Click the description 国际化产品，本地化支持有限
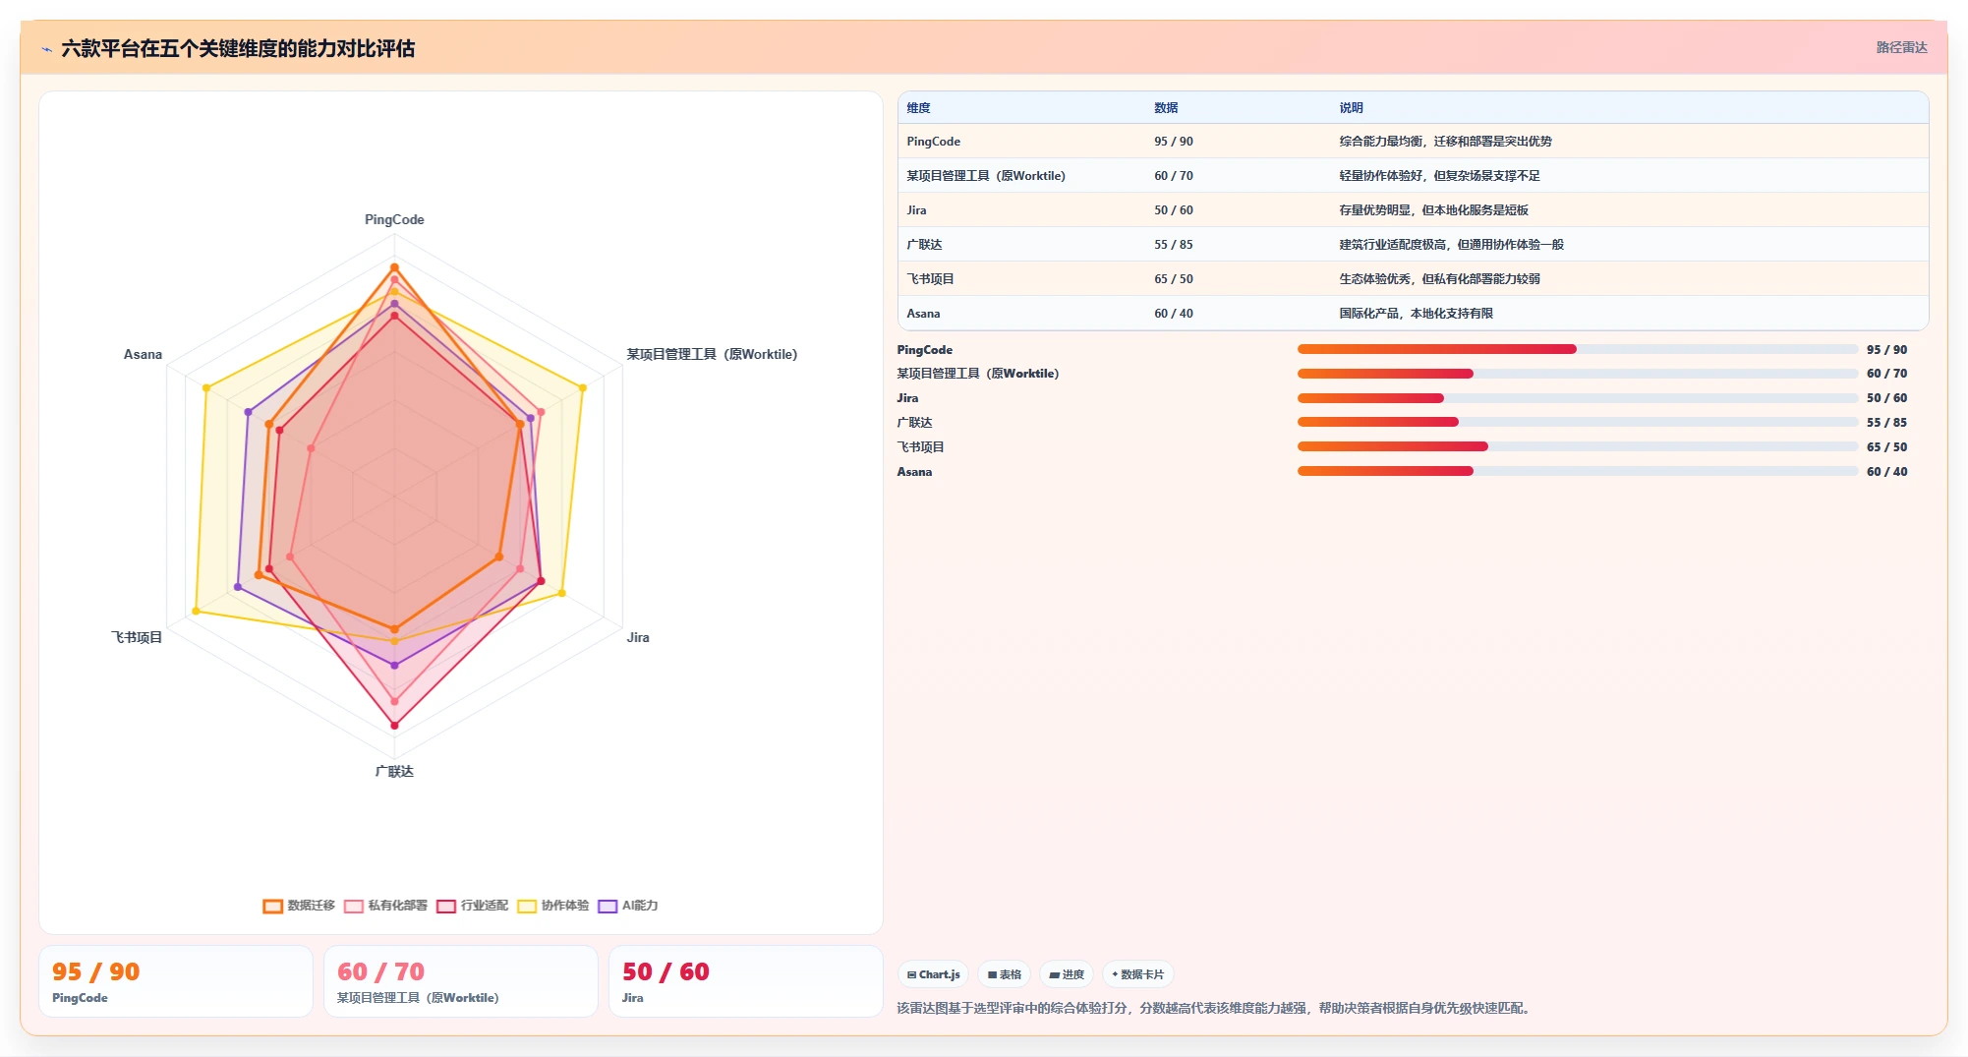This screenshot has height=1057, width=1968. 1416,314
